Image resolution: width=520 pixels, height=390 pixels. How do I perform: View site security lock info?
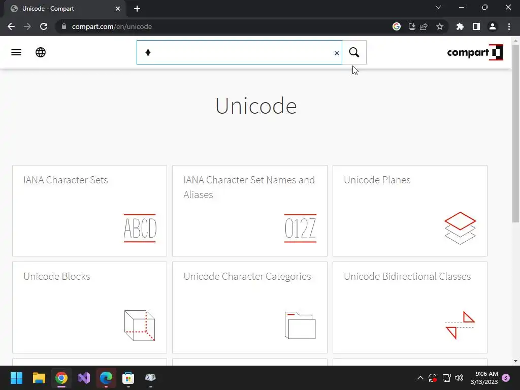click(x=64, y=26)
